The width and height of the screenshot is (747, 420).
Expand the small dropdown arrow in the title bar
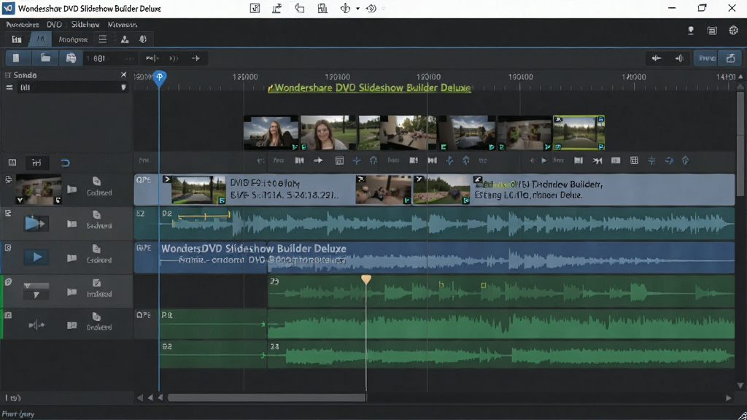point(357,9)
